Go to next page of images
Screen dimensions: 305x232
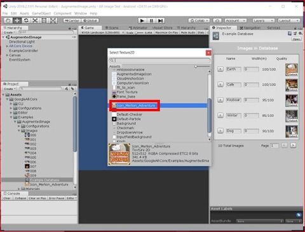tap(293, 146)
